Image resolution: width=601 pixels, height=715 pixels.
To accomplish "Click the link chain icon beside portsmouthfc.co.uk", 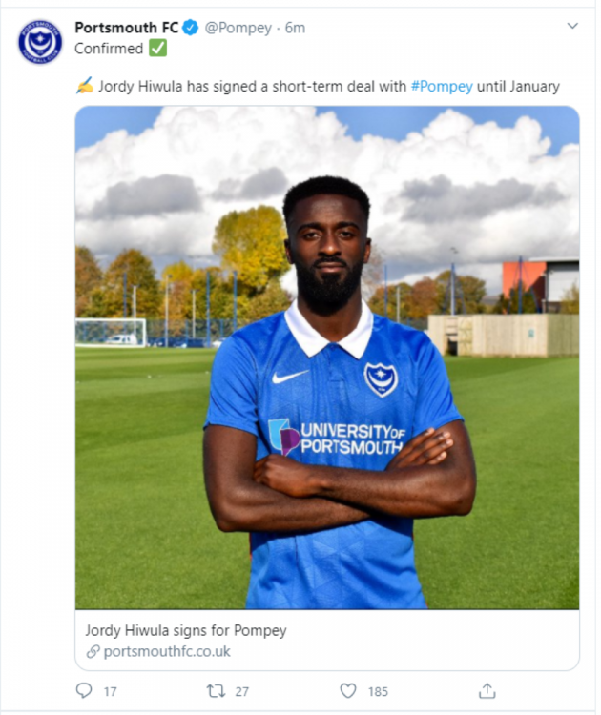I will [x=93, y=652].
